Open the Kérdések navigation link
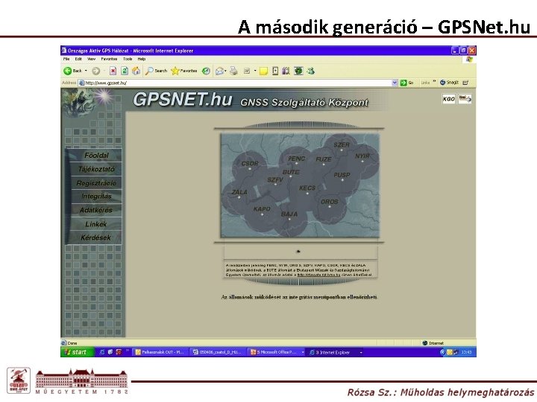Screen dimensions: 537x402 pos(96,237)
